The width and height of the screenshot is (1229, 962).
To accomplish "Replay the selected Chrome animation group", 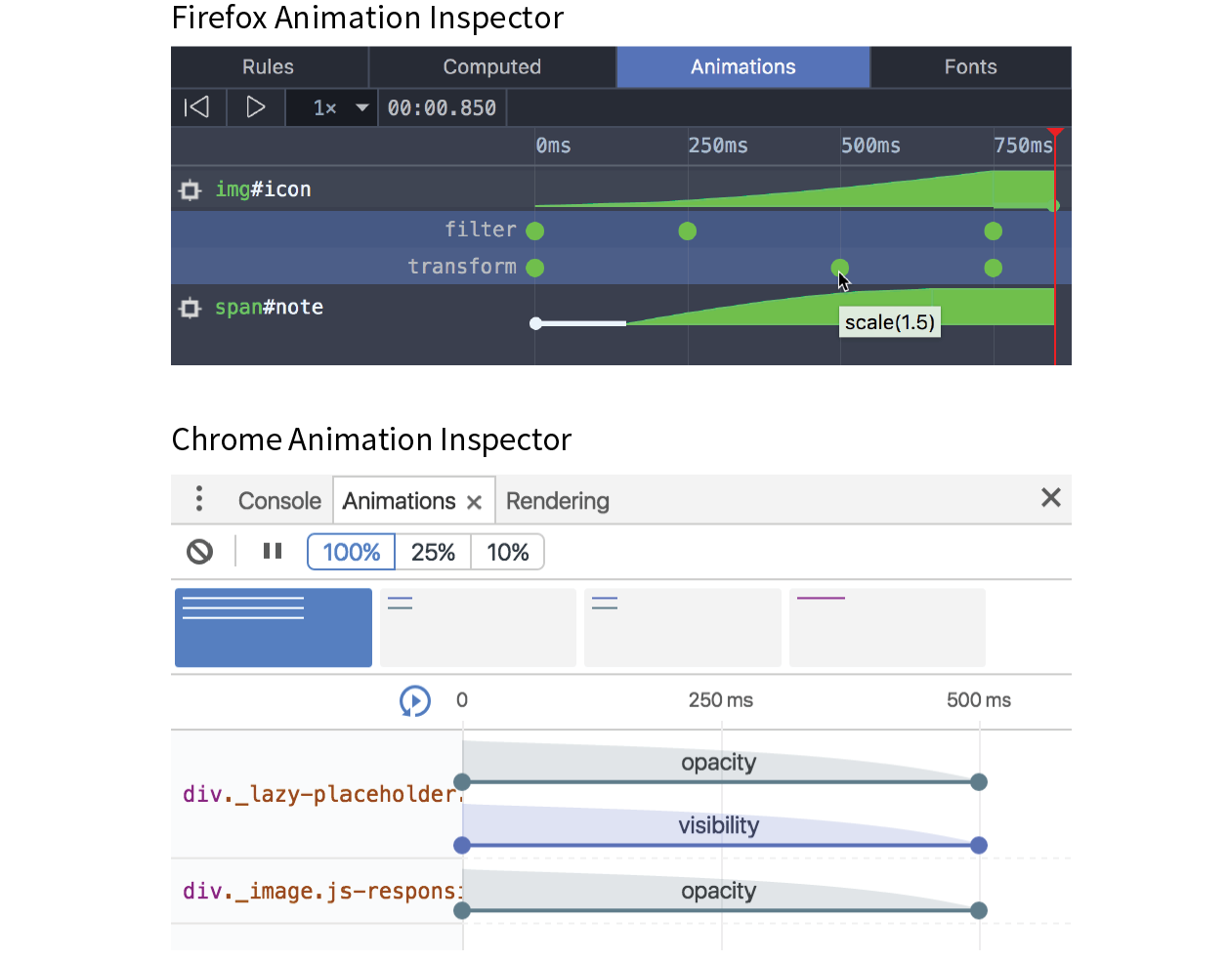I will coord(415,700).
